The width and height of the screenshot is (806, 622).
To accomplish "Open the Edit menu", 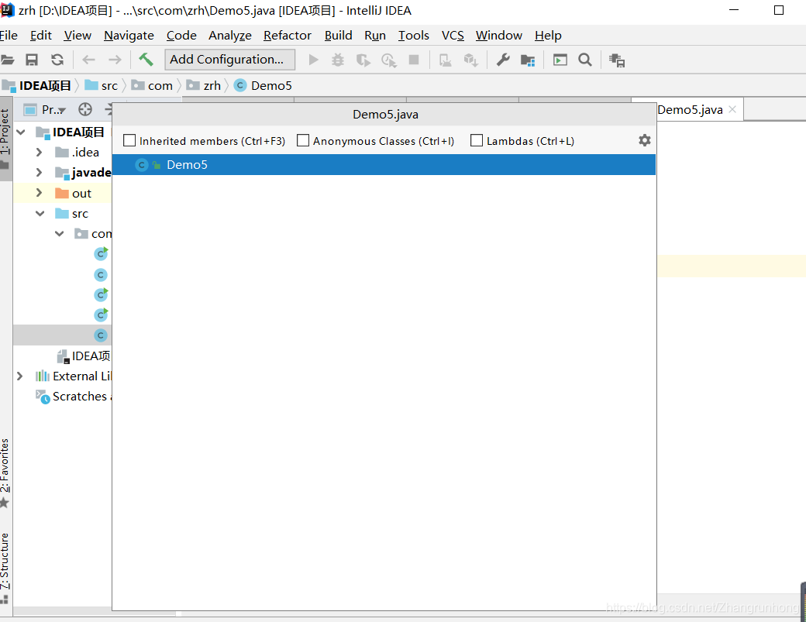I will 40,36.
